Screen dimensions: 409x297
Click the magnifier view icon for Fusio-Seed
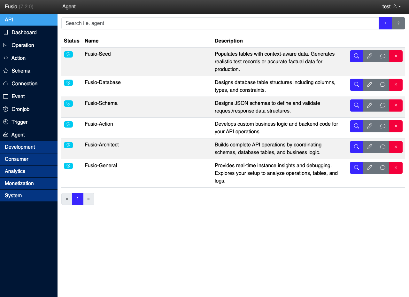coord(356,56)
